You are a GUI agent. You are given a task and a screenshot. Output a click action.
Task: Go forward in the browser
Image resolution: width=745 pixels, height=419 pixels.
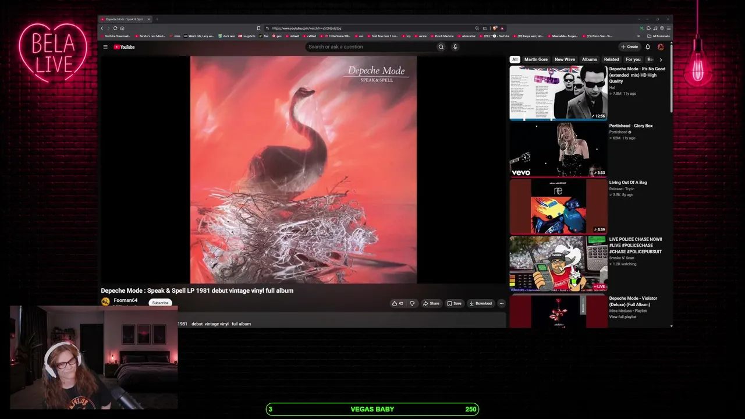tap(108, 28)
